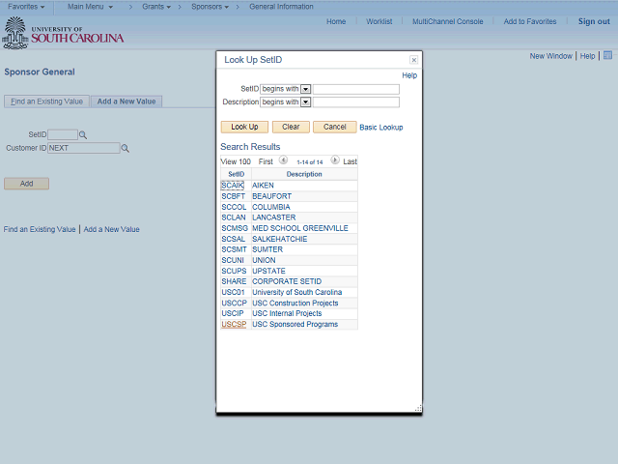Click the Look Up button

pos(244,127)
